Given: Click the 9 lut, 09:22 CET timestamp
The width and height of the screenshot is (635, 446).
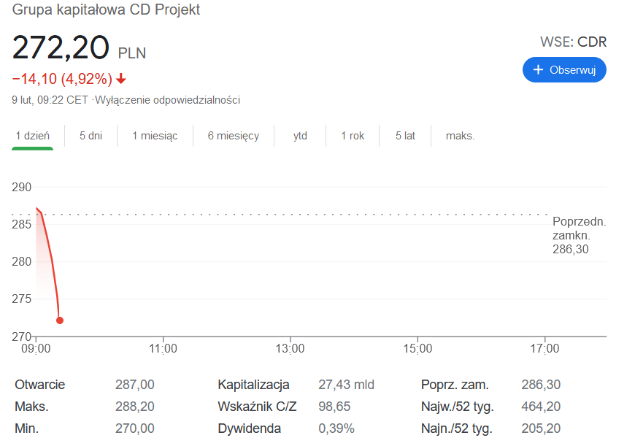Looking at the screenshot, I should click(50, 100).
